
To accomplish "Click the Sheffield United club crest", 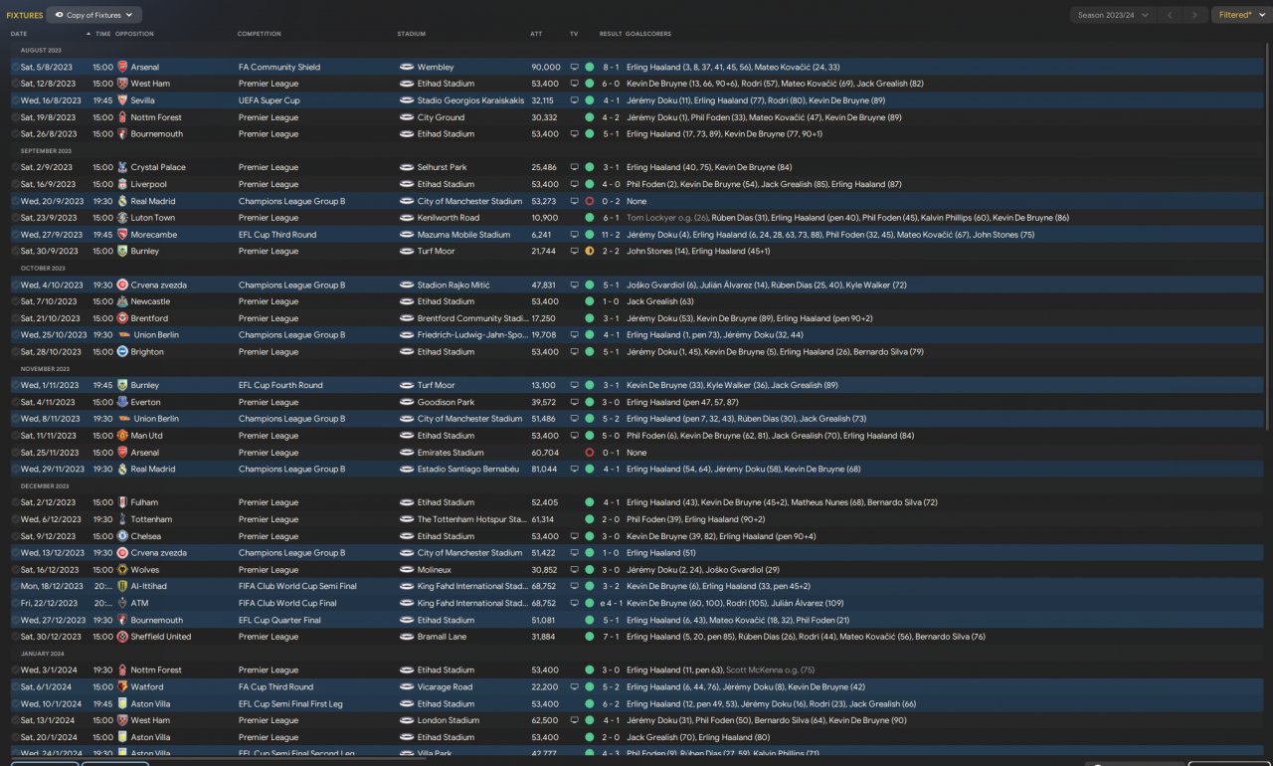I will pos(122,637).
